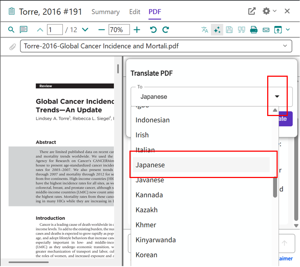Open the attached PDF file dropdown
The image size is (300, 267).
point(285,46)
